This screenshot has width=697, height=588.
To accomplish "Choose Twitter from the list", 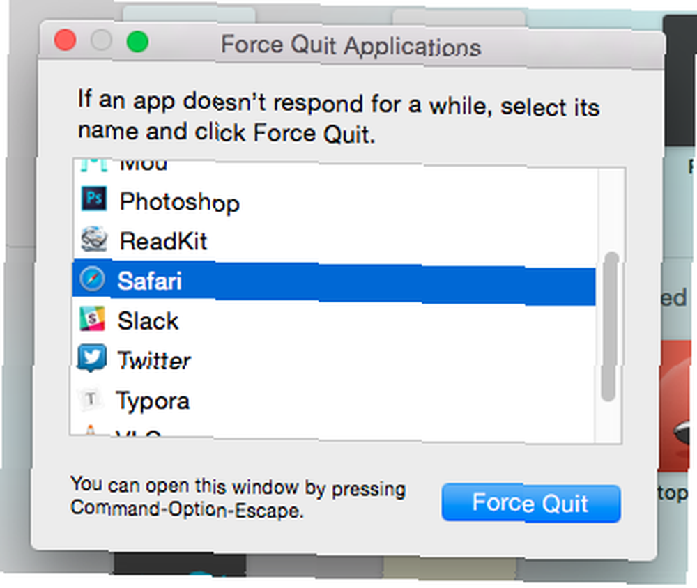I will pyautogui.click(x=334, y=361).
